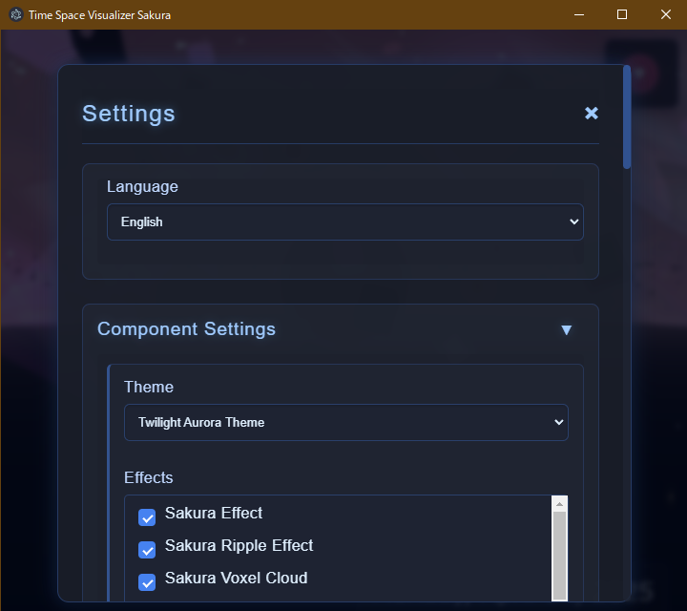Open the Twilight Aurora Theme dropdown
The width and height of the screenshot is (687, 611).
click(x=343, y=422)
